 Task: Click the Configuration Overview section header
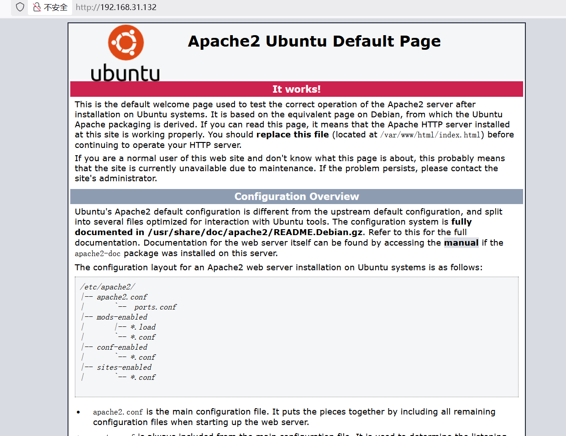pyautogui.click(x=297, y=196)
